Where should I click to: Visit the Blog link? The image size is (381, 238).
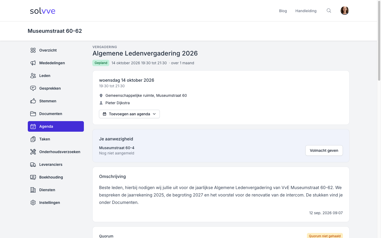(x=283, y=11)
